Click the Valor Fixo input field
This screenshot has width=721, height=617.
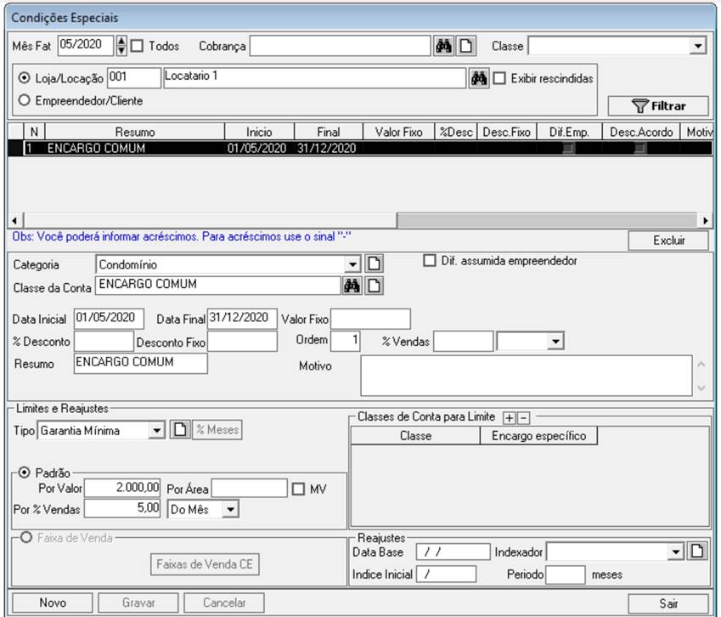pos(370,319)
